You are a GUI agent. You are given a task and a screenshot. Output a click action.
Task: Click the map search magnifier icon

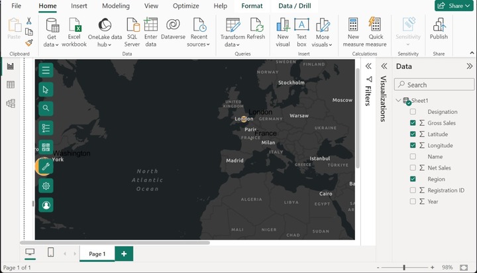(x=46, y=108)
